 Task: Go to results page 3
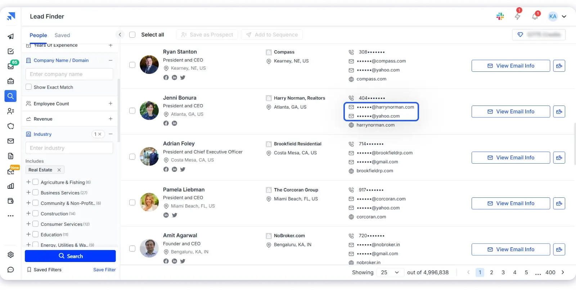503,272
